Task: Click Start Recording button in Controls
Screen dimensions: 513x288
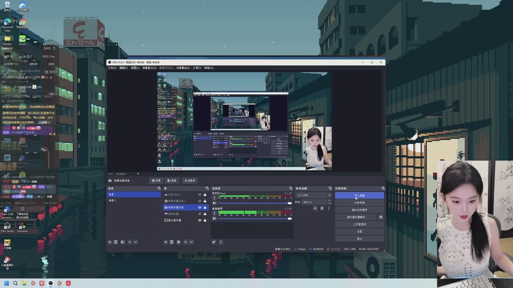Action: [x=359, y=203]
